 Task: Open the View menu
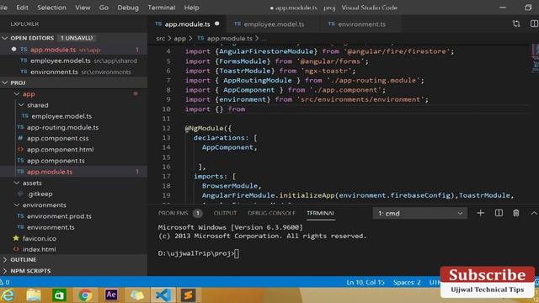(83, 8)
